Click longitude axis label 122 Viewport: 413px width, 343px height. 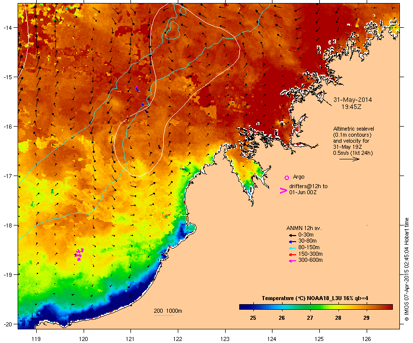point(178,339)
